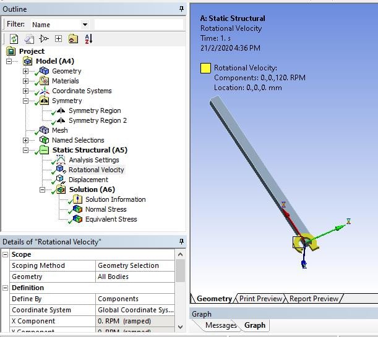
Task: Click the green axis arrow in viewport
Action: coord(328,232)
